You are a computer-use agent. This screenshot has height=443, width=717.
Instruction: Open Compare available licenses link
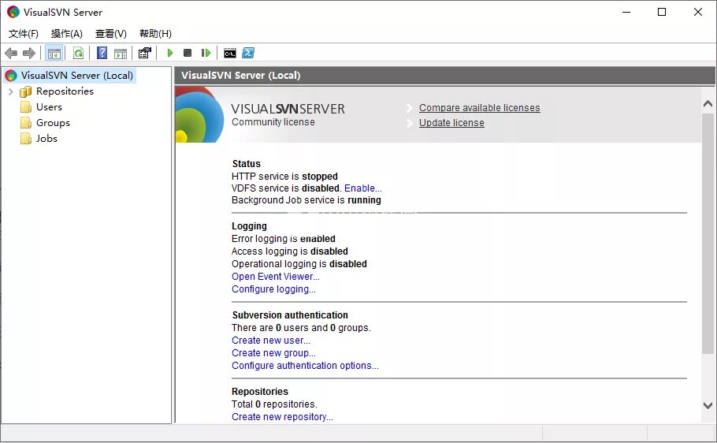click(479, 108)
